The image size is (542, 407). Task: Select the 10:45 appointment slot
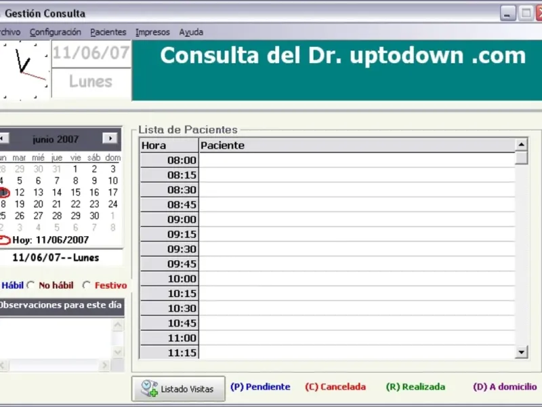(169, 324)
